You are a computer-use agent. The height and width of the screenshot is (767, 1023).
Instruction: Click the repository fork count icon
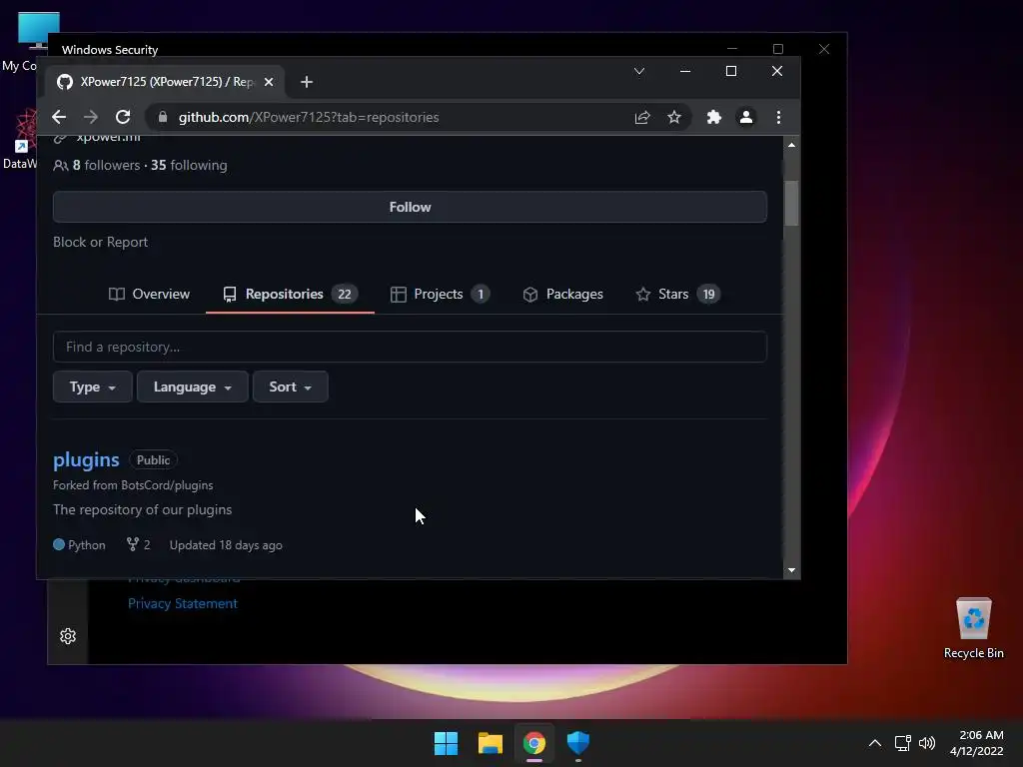pos(133,544)
